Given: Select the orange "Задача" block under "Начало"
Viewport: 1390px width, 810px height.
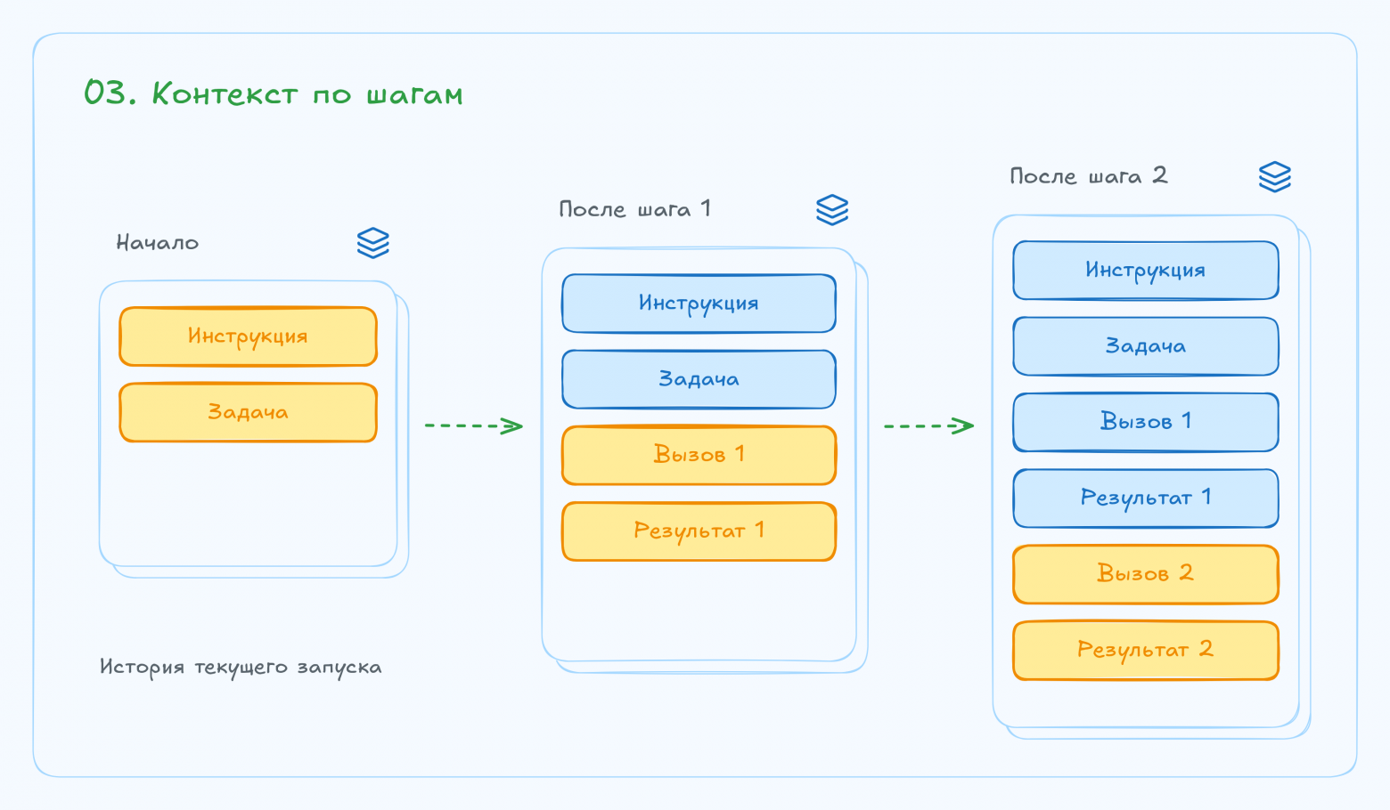Looking at the screenshot, I should pos(249,412).
